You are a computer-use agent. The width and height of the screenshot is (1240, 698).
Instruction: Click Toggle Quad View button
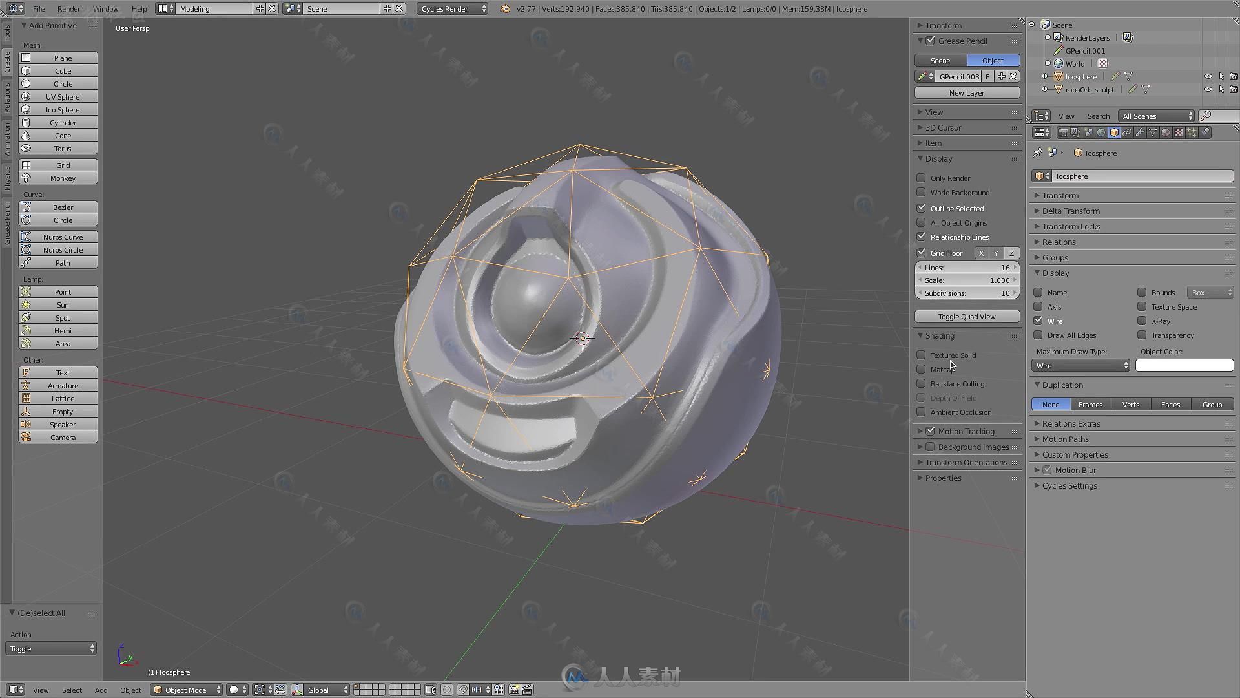pos(967,316)
